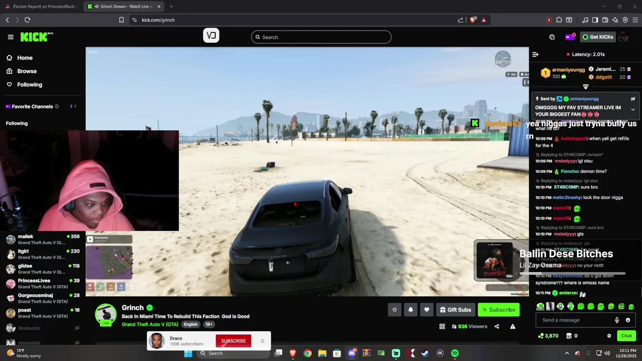Share the stream
642x361 pixels.
click(x=497, y=326)
